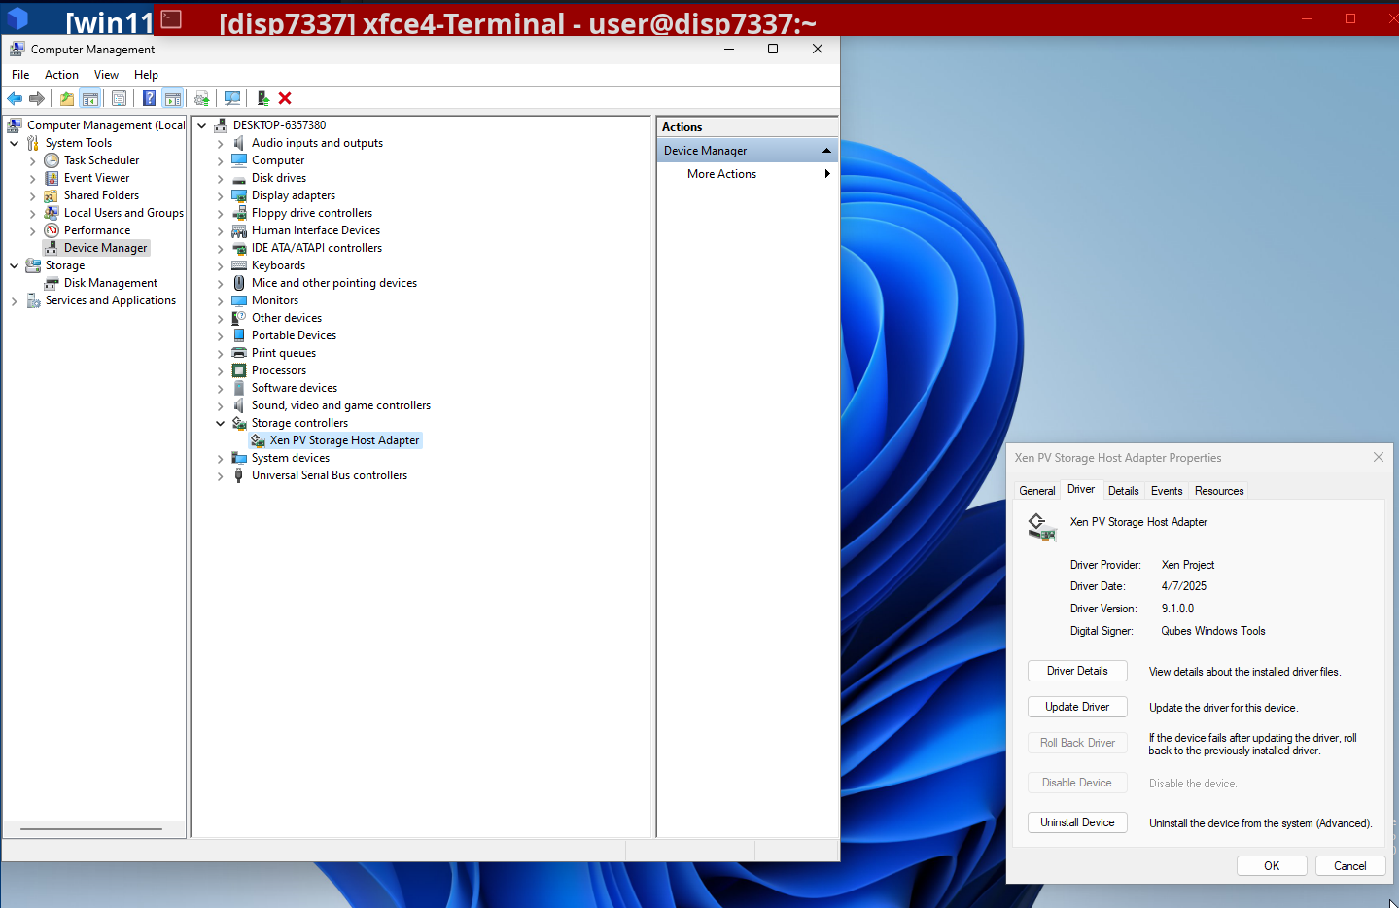Click the Print queues printer icon
Viewport: 1399px width, 908px height.
(239, 353)
